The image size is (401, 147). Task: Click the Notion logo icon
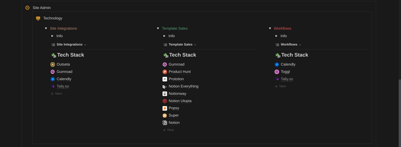tap(165, 123)
